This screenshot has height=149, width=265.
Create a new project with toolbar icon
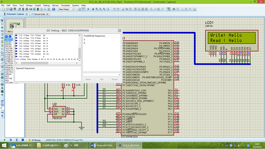point(3,9)
